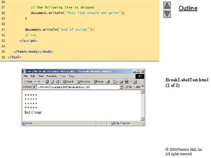Click the slide's up arrow navigation button
Screen dimensions: 211x158
[x=167, y=5]
